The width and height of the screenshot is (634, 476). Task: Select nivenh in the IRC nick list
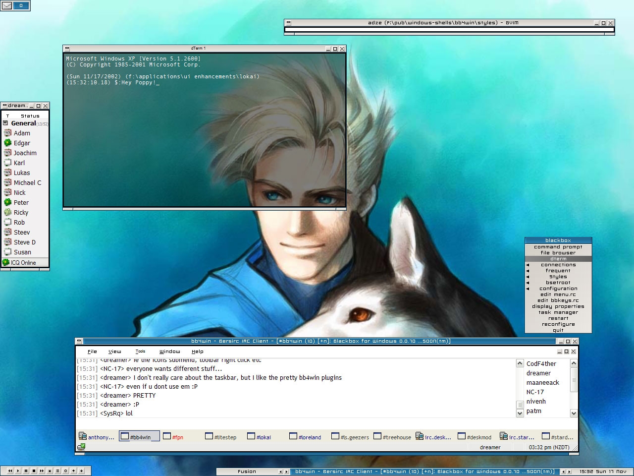click(536, 401)
